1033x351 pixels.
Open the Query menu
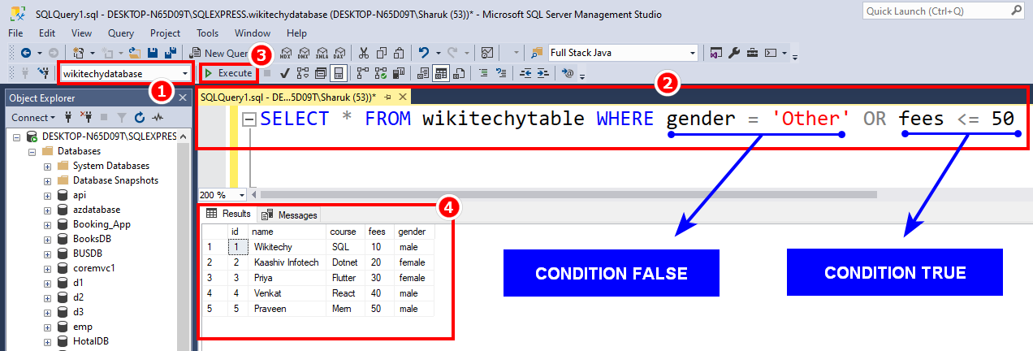tap(121, 33)
